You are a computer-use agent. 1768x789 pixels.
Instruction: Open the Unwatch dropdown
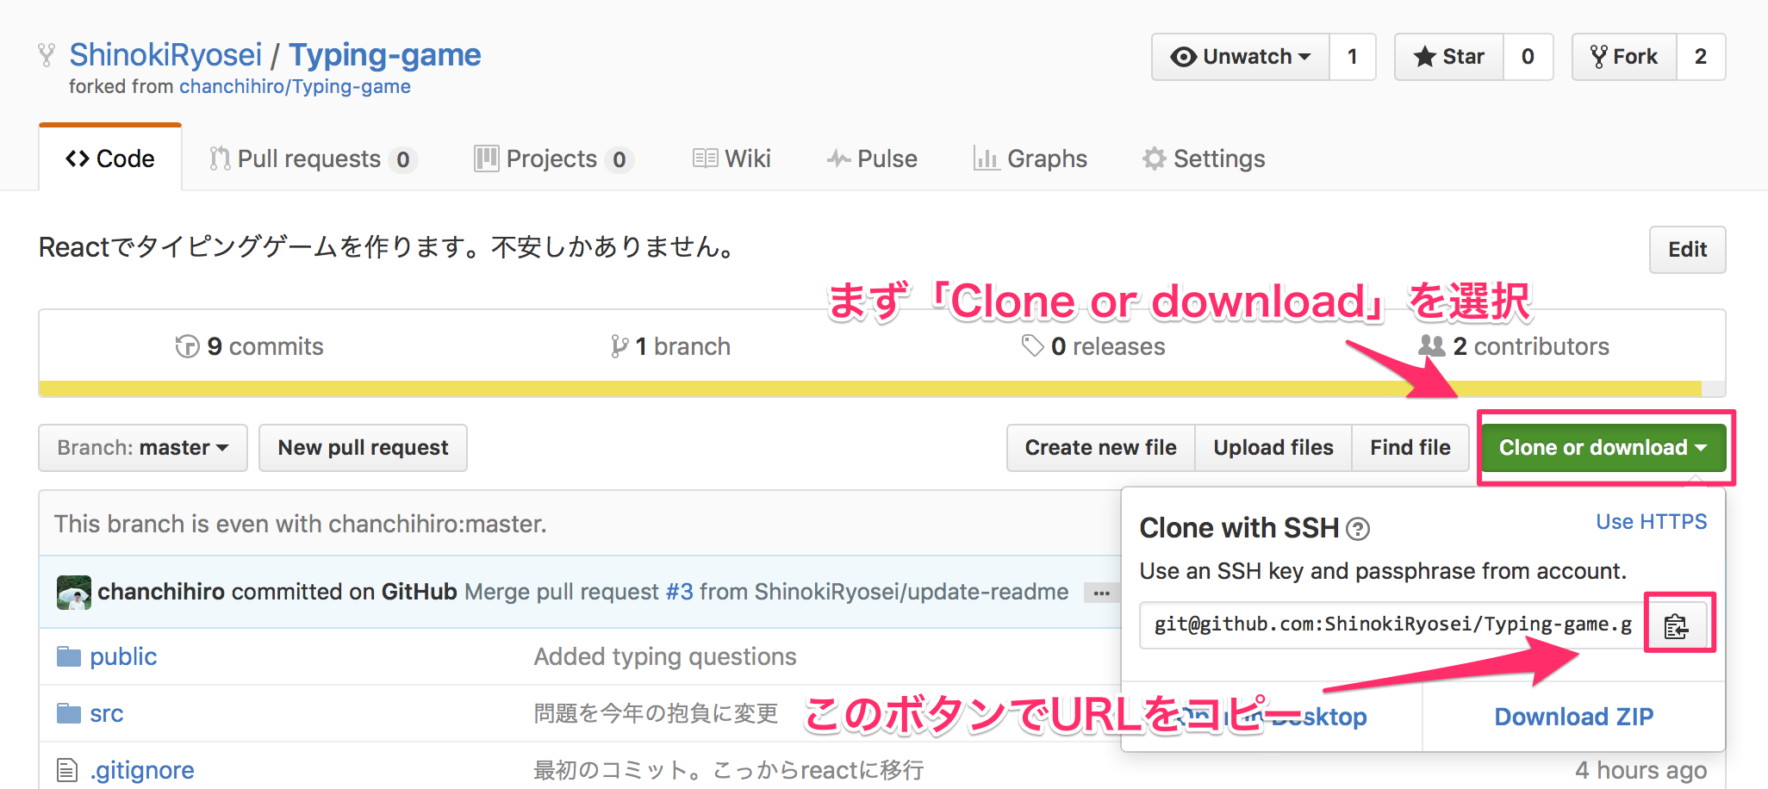1241,57
